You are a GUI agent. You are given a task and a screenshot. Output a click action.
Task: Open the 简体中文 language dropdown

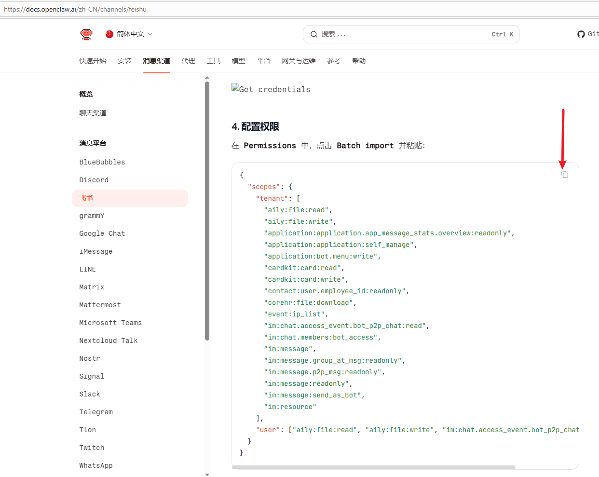(x=129, y=34)
